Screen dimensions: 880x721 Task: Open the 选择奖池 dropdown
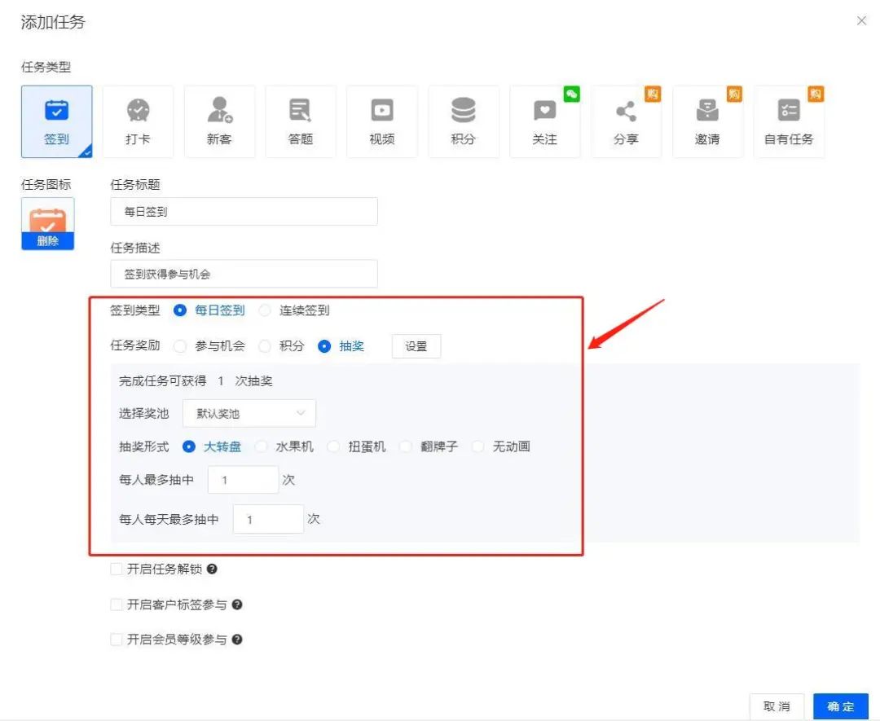pyautogui.click(x=249, y=414)
